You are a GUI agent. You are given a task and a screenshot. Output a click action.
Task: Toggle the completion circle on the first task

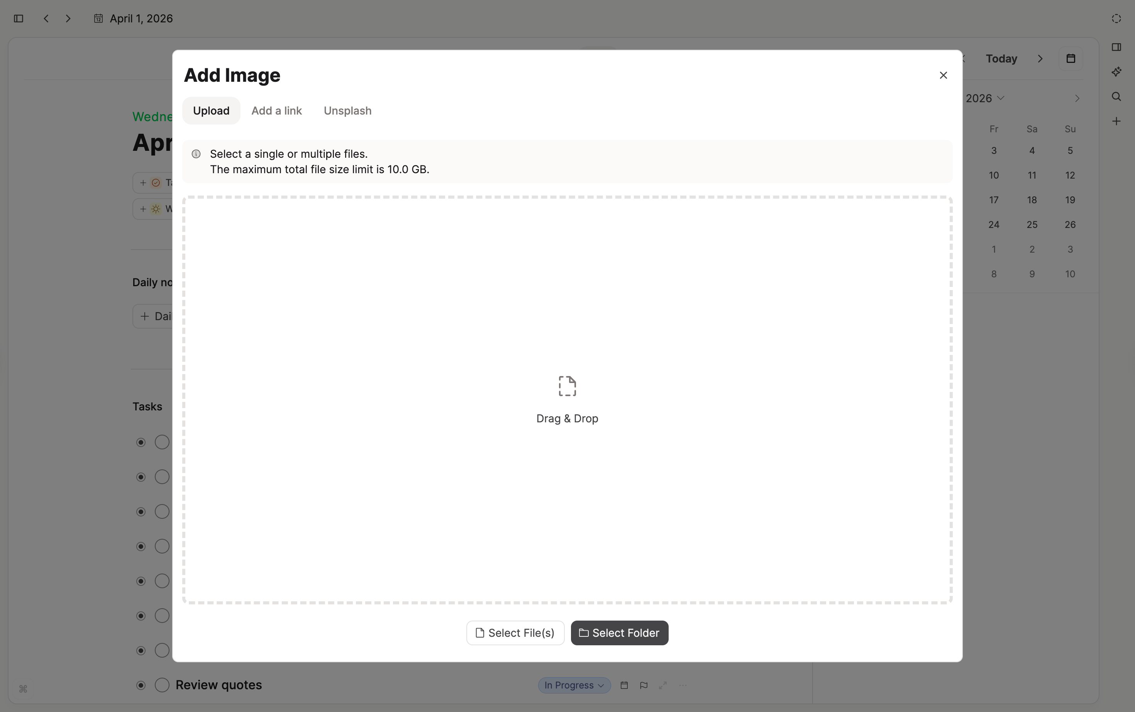(x=162, y=442)
